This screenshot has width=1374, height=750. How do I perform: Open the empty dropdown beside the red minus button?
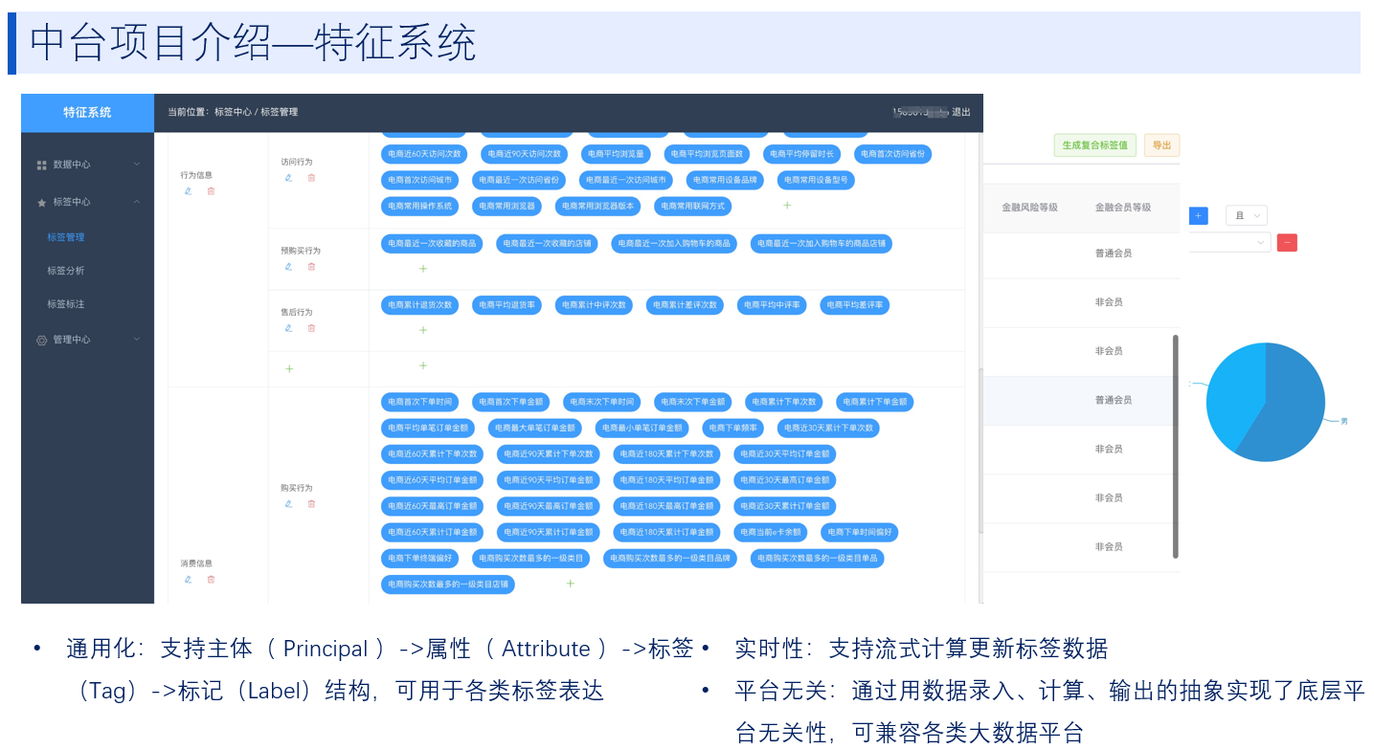[x=1229, y=243]
